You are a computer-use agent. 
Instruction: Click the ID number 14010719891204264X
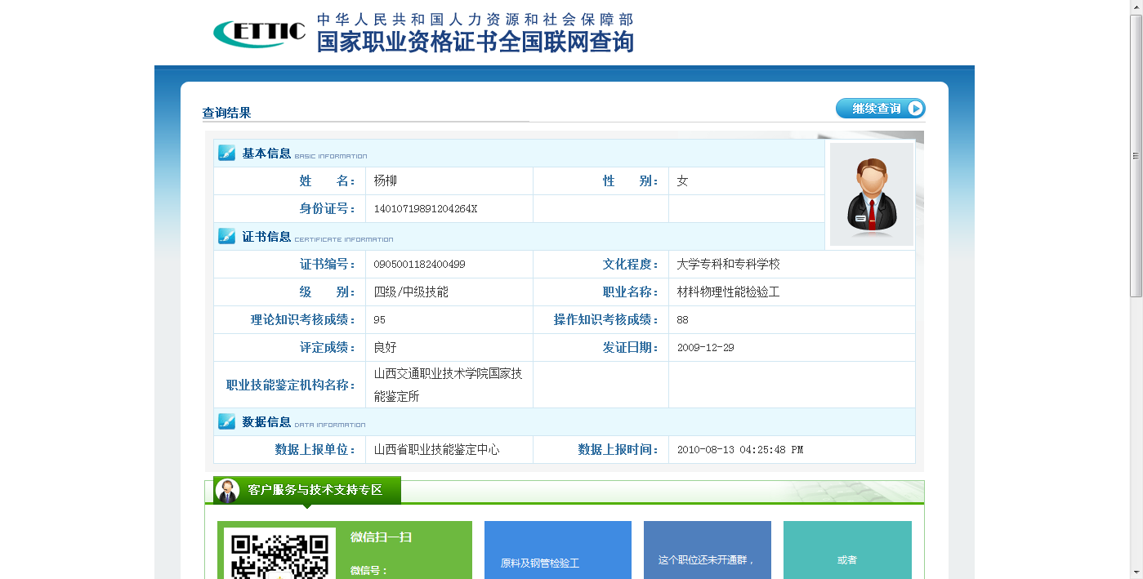425,209
